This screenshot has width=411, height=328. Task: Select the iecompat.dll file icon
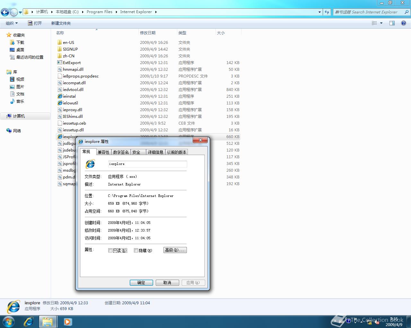coord(59,83)
